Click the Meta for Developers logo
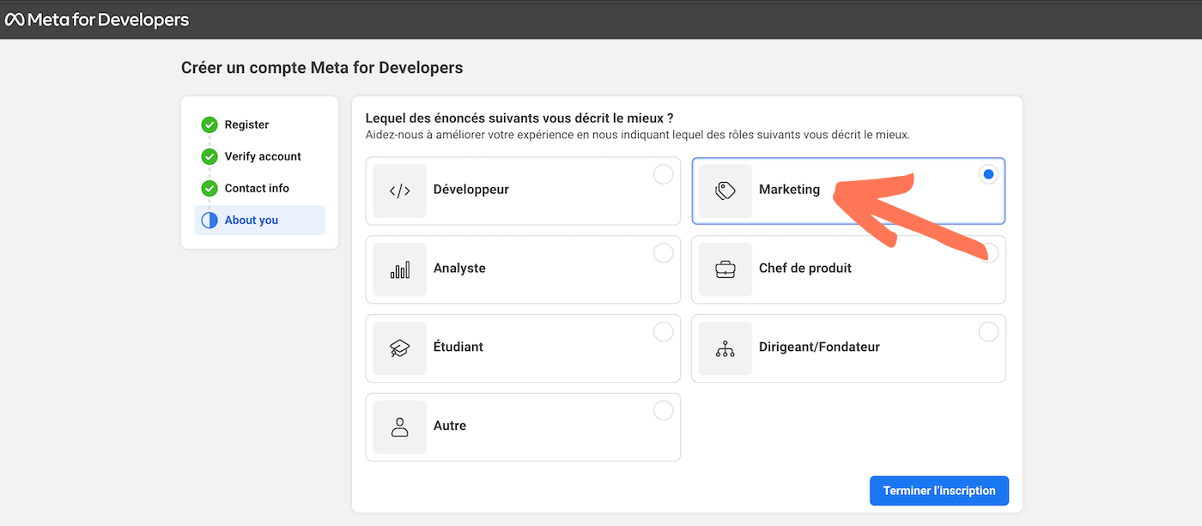The width and height of the screenshot is (1202, 526). [96, 20]
